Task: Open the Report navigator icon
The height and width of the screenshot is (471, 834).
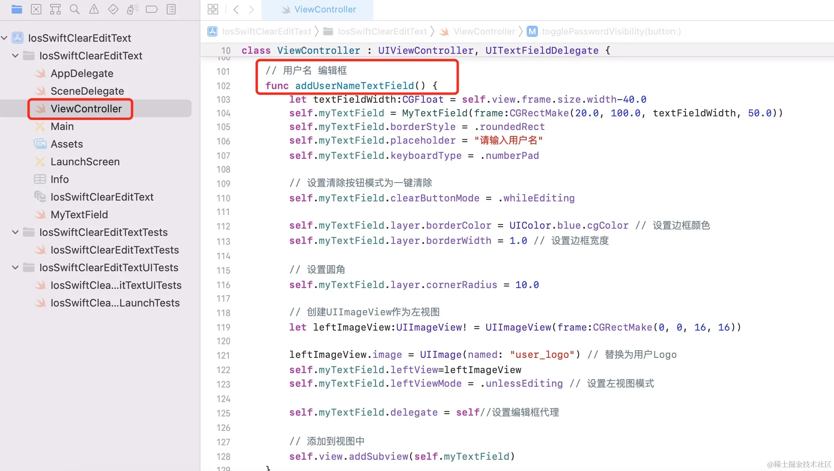Action: click(171, 9)
